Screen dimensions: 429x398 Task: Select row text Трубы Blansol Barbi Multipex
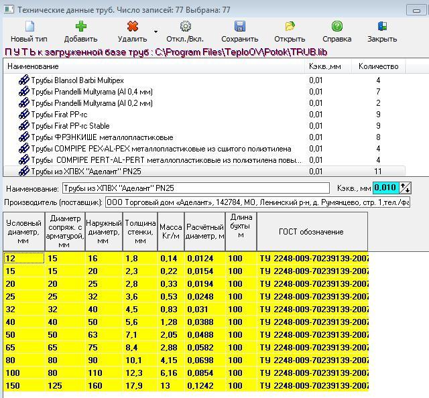coord(78,80)
